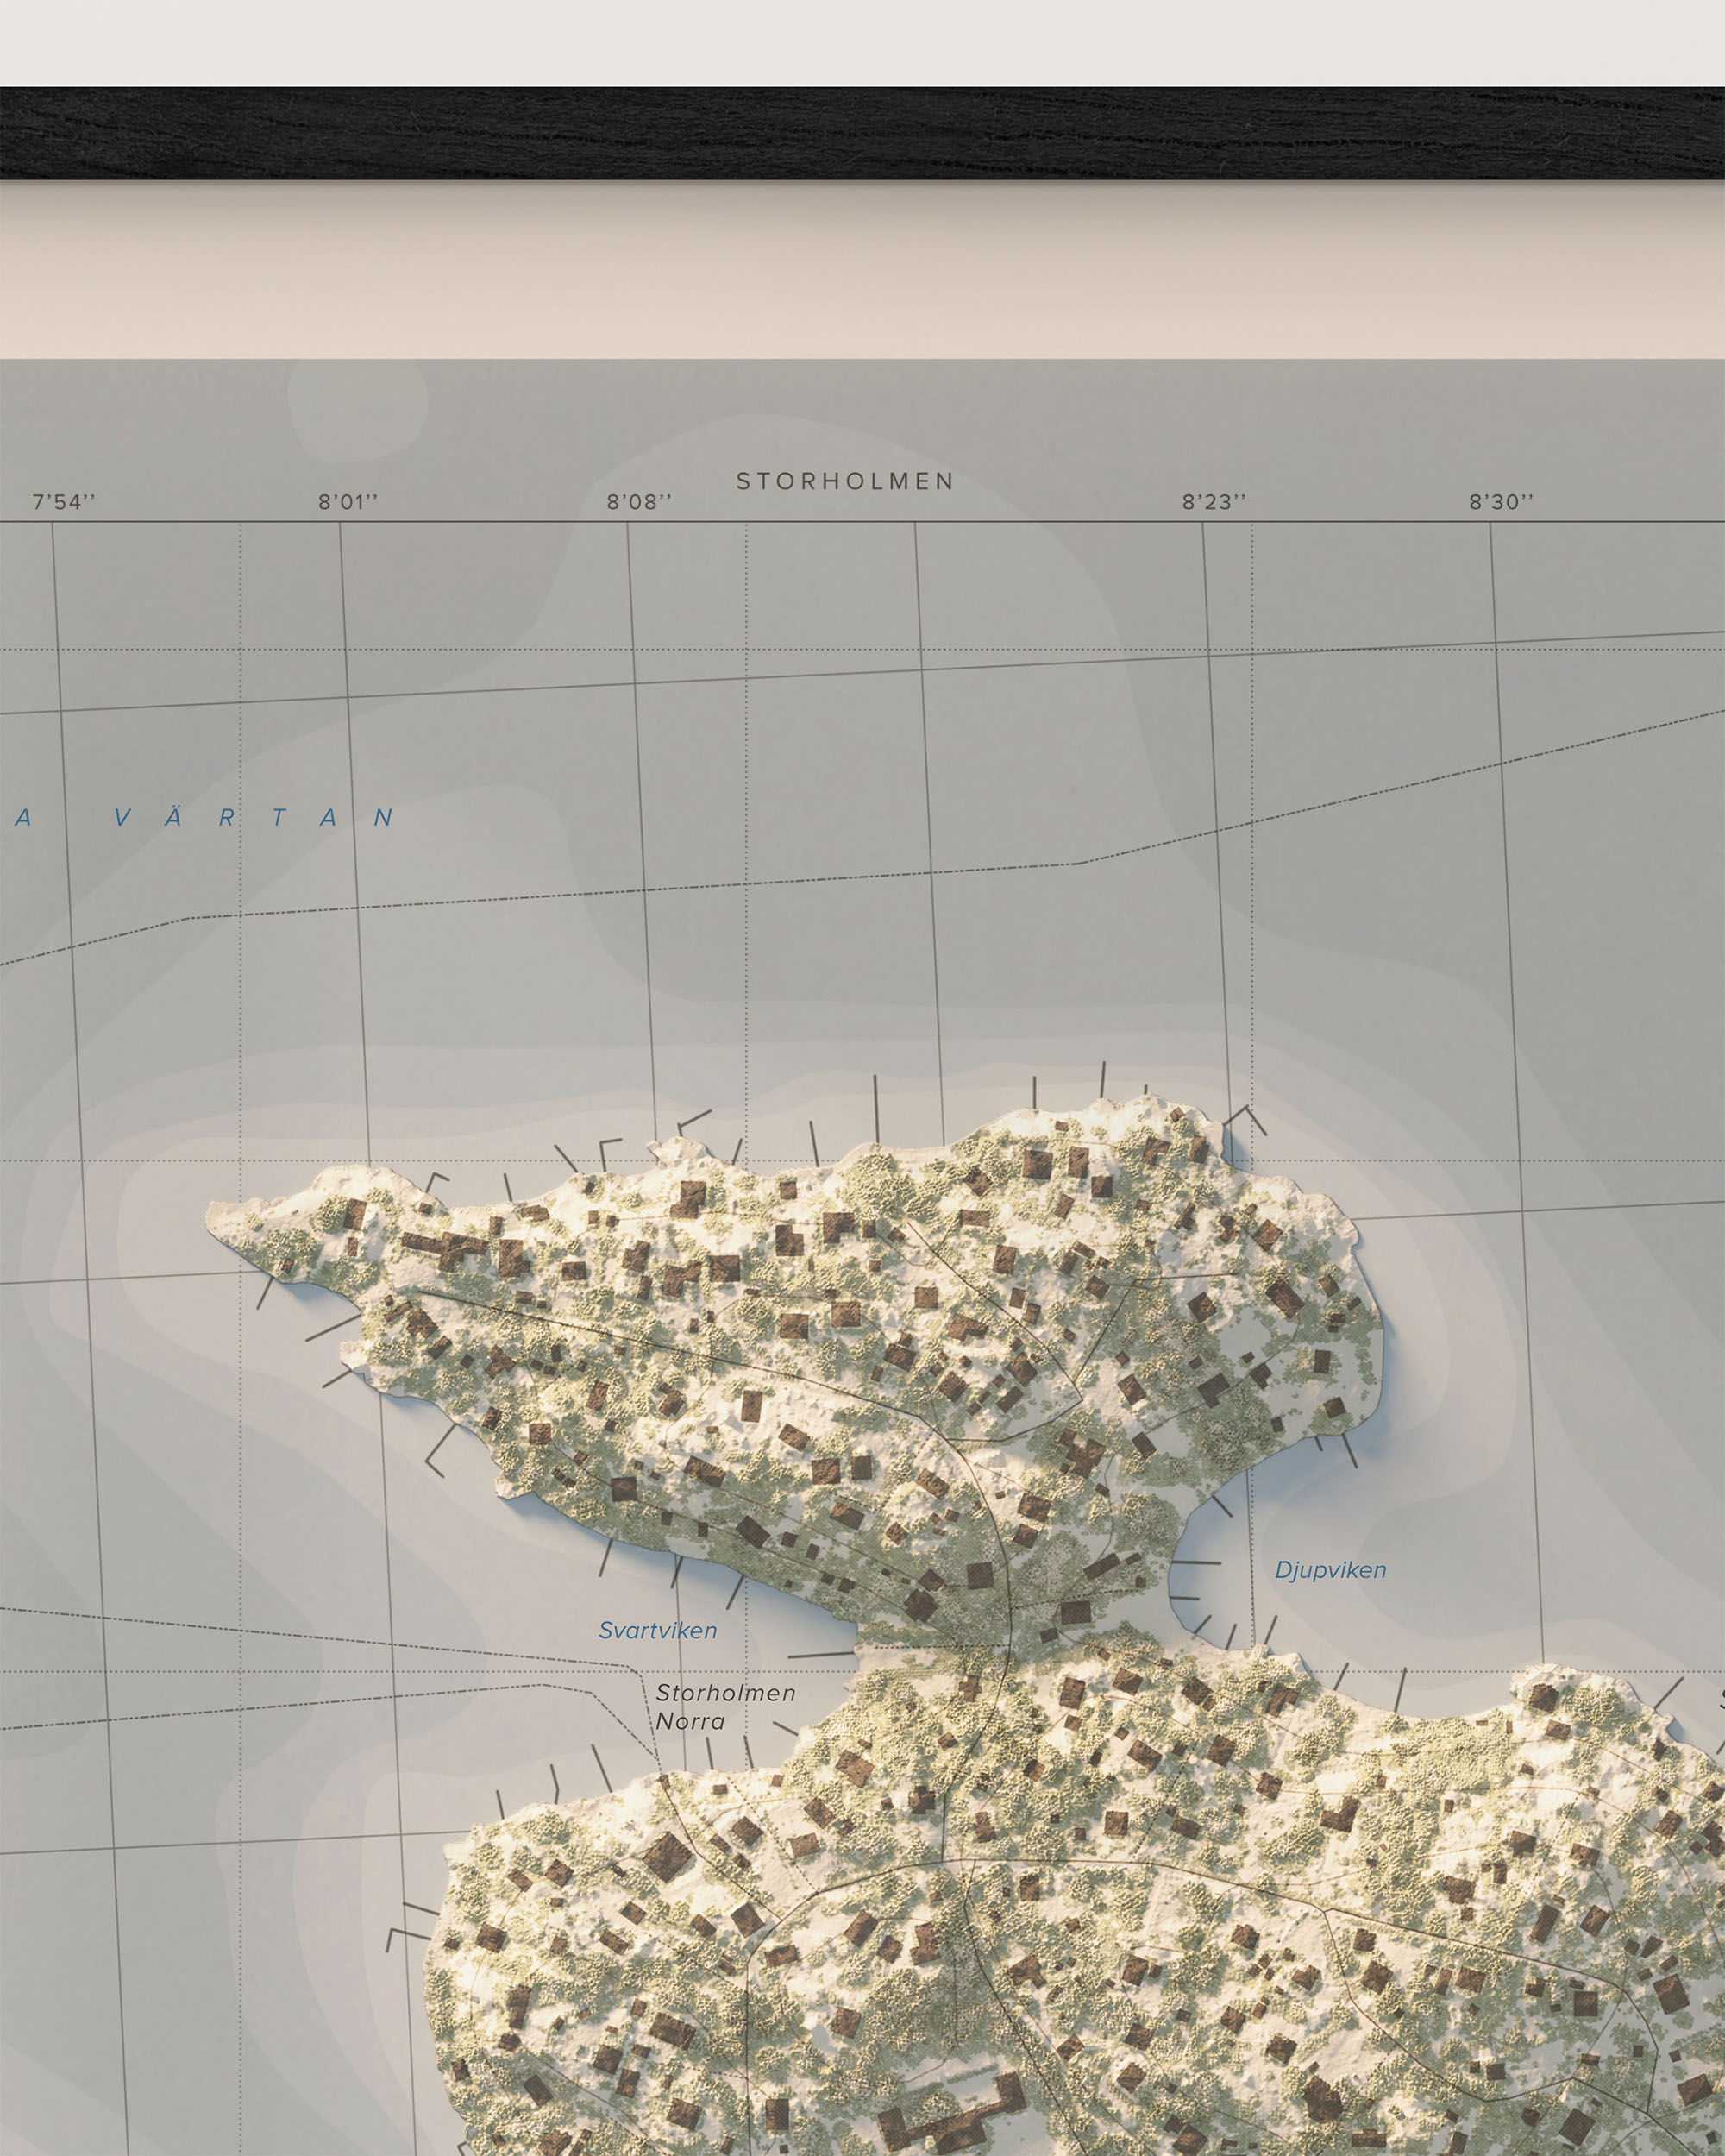
Task: Click the beige mat above the map
Action: pyautogui.click(x=862, y=270)
